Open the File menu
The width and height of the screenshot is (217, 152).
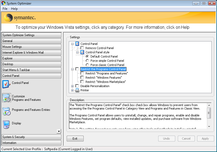point(5,9)
